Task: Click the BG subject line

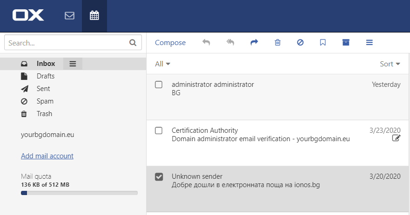Action: (176, 93)
